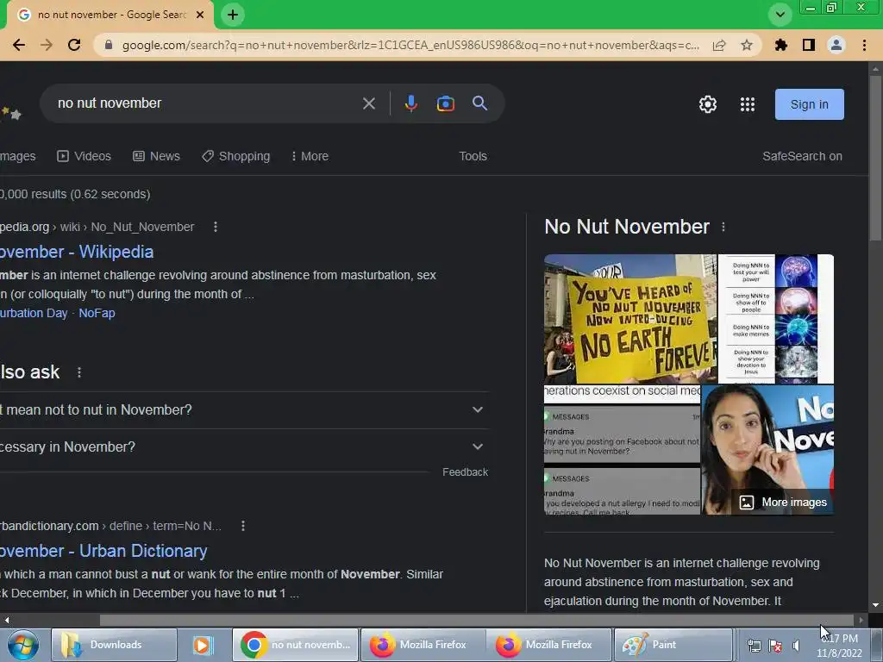Screen dimensions: 883x662
Task: Open the Chrome profile avatar icon
Action: (836, 45)
